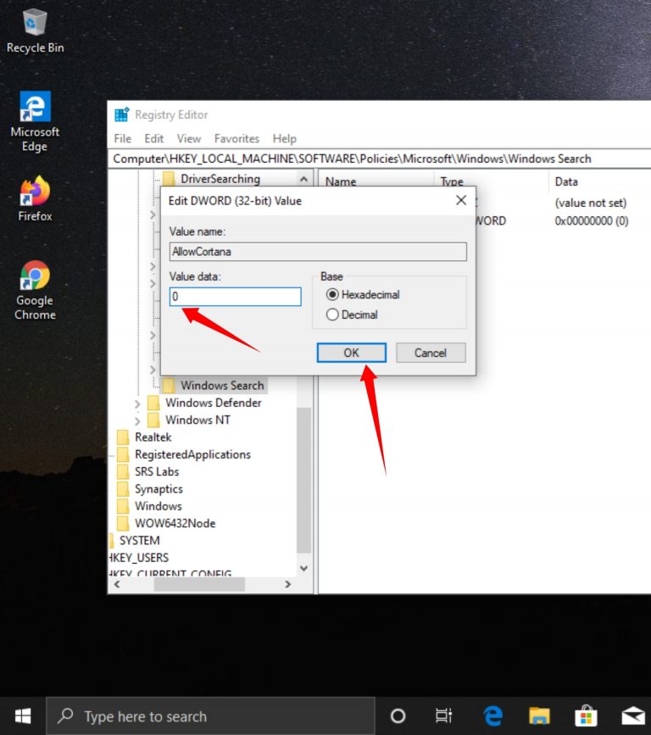Viewport: 651px width, 735px height.
Task: Click the Windows Search folder icon
Action: (169, 386)
